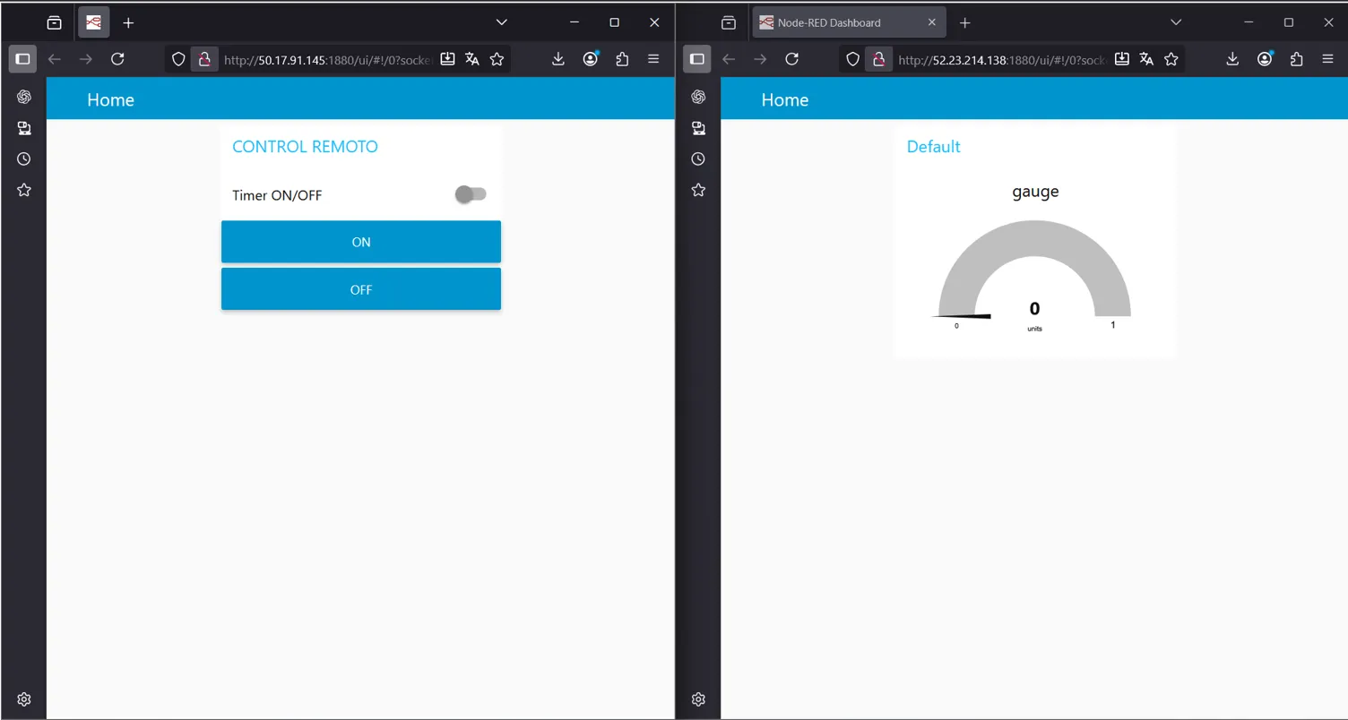Click translate page icon in right window
The width and height of the screenshot is (1348, 720).
click(x=1146, y=59)
